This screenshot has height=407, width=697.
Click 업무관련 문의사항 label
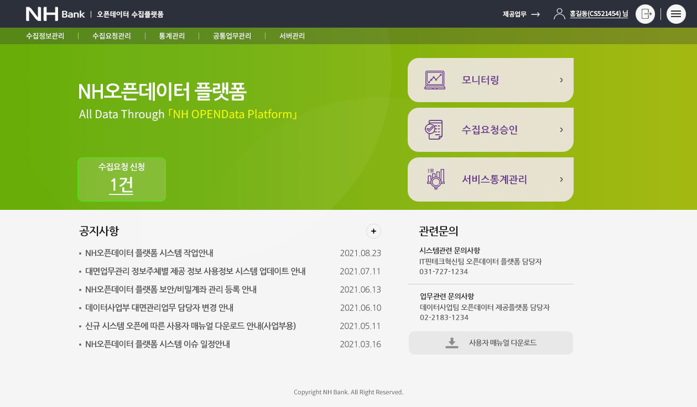click(447, 297)
